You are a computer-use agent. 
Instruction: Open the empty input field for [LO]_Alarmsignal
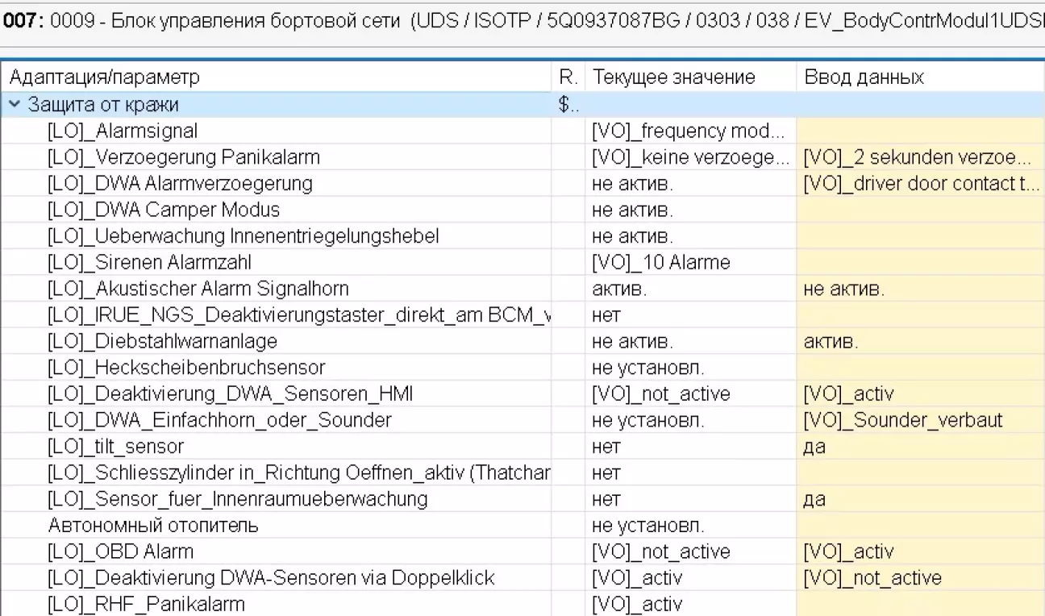(x=919, y=131)
